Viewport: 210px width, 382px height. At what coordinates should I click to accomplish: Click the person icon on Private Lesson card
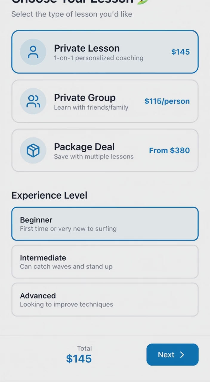click(x=33, y=52)
